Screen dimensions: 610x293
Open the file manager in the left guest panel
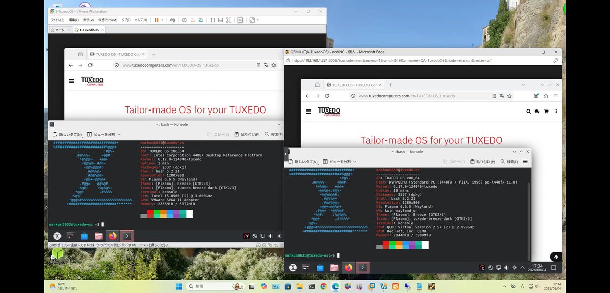point(99,236)
